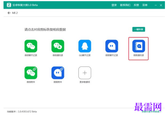
Task: Open the login (登录) menu item
Action: click(x=114, y=5)
